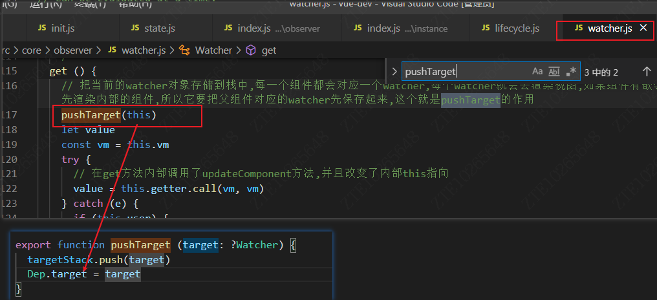Click the JS file icon in breadcrumb

coord(112,50)
